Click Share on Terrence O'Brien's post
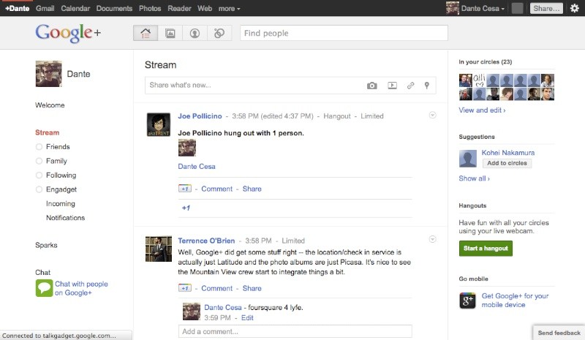Screen dimensions: 585x340 252,288
